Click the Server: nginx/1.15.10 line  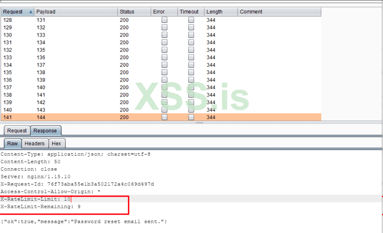pyautogui.click(x=35, y=177)
